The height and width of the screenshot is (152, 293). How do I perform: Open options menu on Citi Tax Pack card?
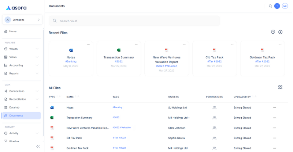(232, 44)
